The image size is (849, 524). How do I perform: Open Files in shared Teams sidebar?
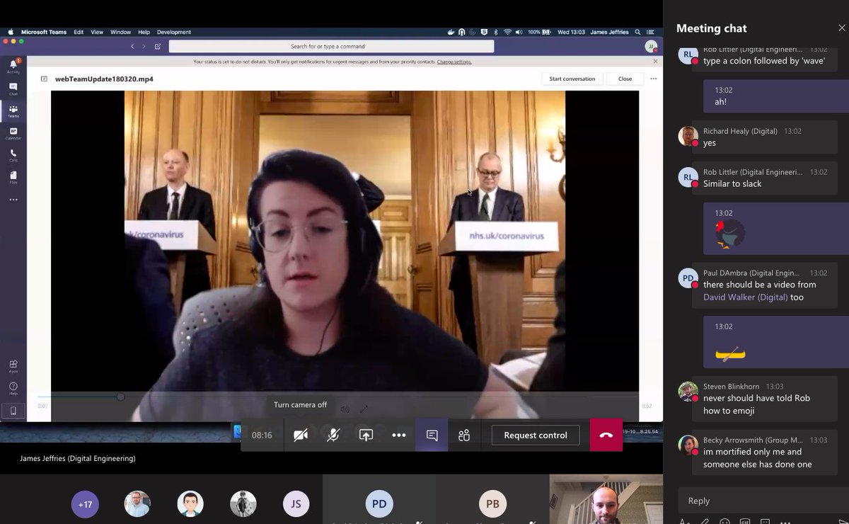pos(13,177)
